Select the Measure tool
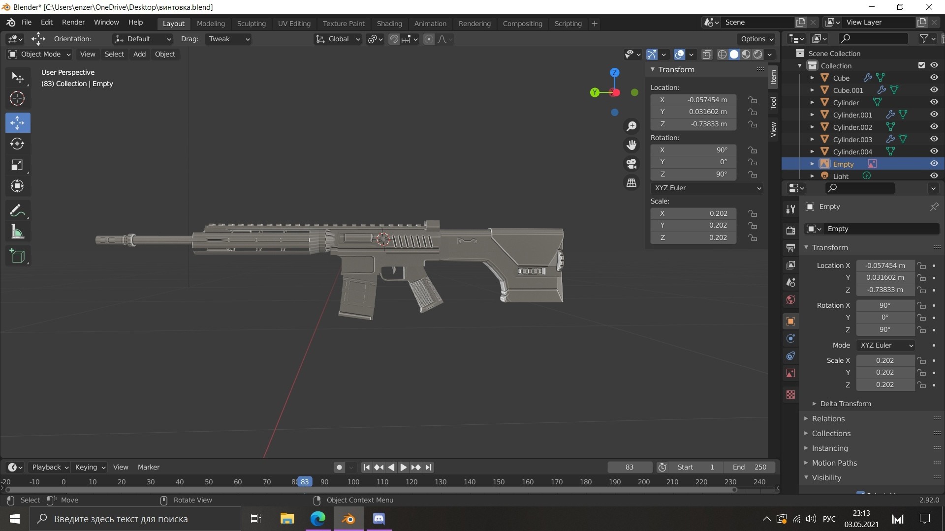 [17, 232]
